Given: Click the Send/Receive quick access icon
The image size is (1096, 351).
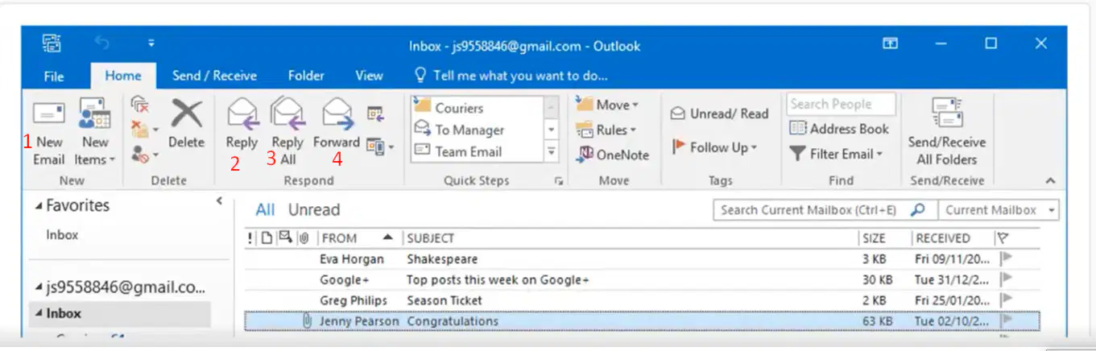Looking at the screenshot, I should pyautogui.click(x=52, y=43).
